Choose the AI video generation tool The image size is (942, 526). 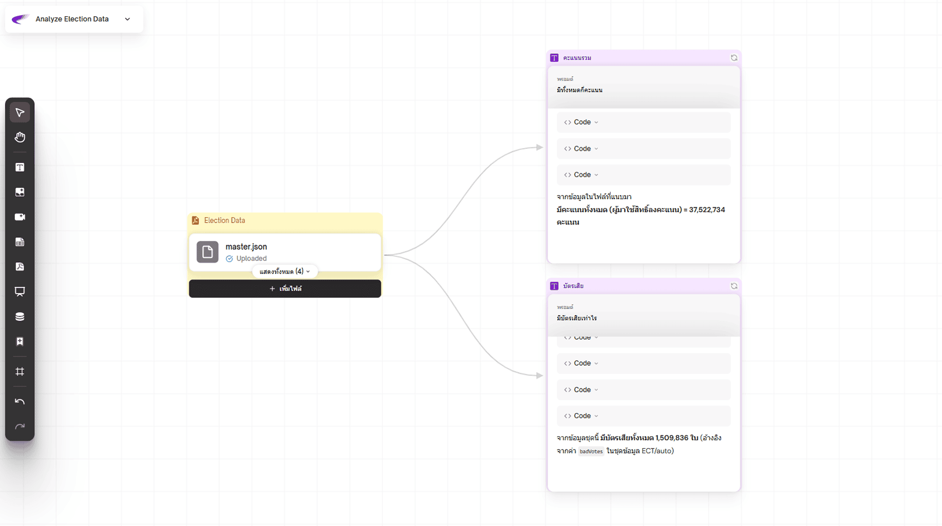click(x=20, y=217)
